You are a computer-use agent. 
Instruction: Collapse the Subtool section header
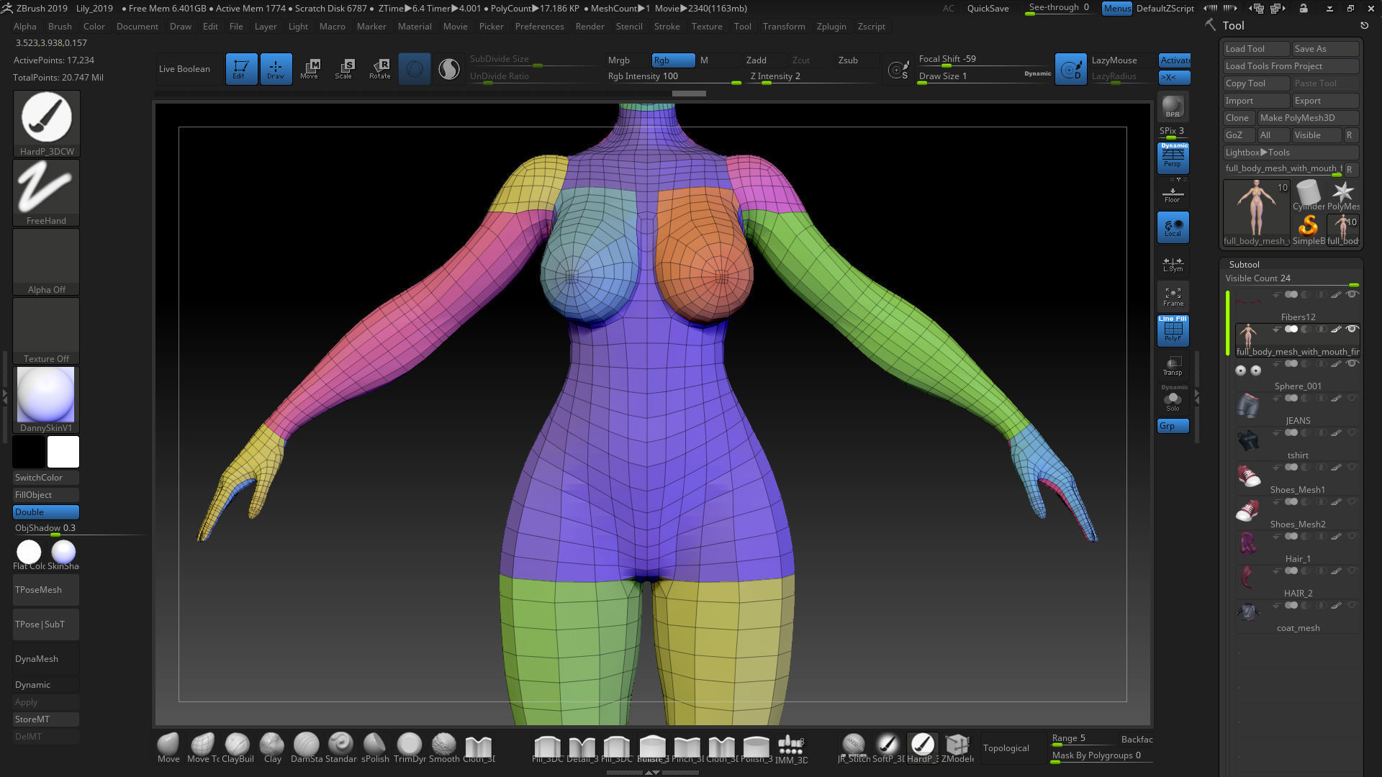coord(1244,265)
